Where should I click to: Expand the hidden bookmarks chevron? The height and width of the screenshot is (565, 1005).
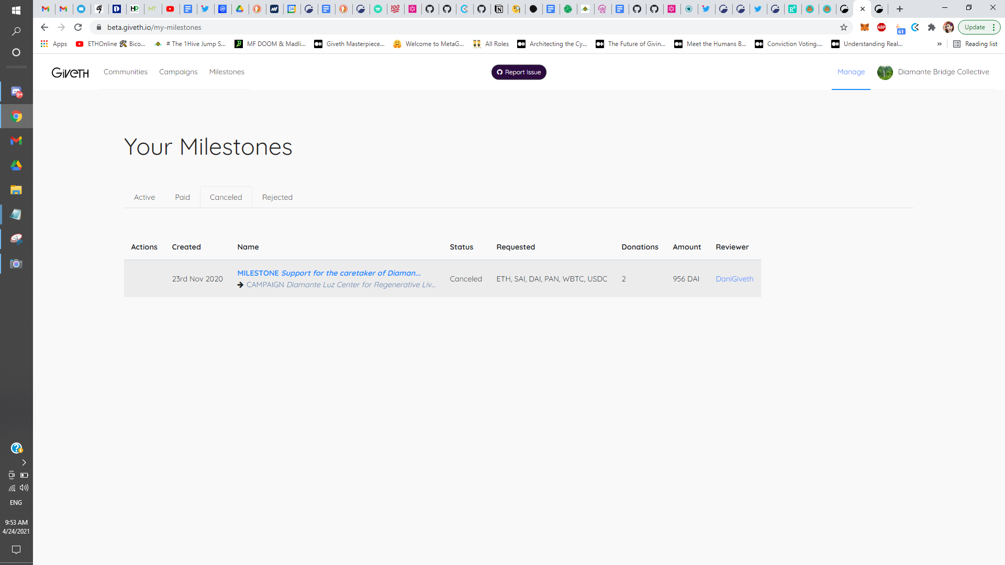[940, 44]
